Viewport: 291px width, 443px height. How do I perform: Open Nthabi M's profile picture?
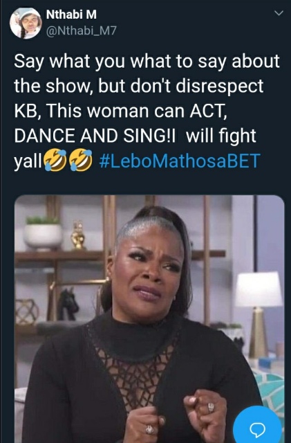[x=26, y=23]
